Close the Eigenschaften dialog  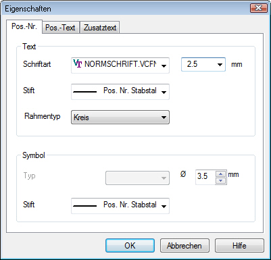pos(258,8)
